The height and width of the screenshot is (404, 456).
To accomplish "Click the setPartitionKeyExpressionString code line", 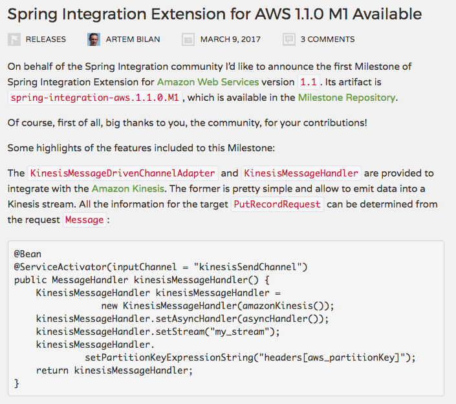I will [x=249, y=357].
